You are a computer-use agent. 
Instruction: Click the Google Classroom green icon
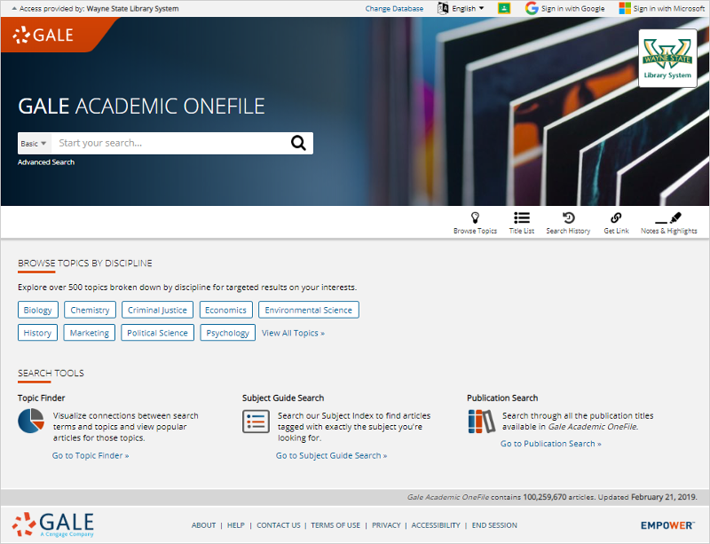(x=504, y=8)
